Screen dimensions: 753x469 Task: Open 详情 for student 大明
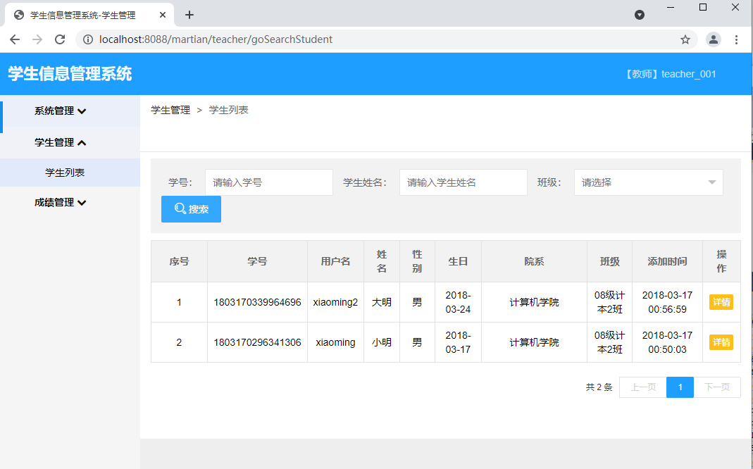(721, 302)
